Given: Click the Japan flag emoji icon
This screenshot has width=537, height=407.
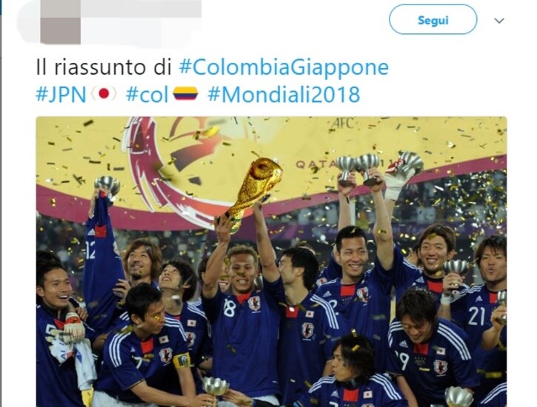Looking at the screenshot, I should (104, 94).
